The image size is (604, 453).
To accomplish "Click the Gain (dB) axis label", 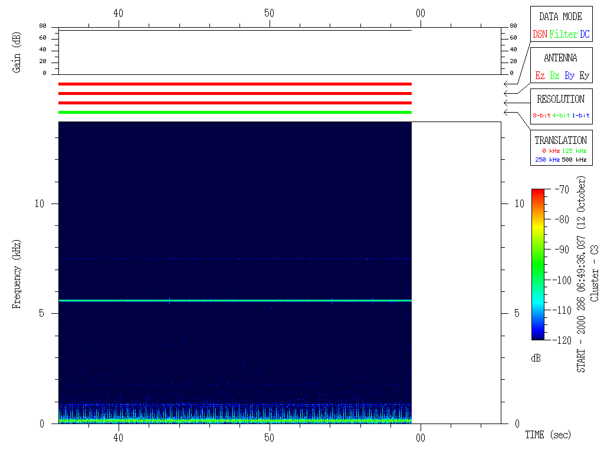I will click(17, 51).
